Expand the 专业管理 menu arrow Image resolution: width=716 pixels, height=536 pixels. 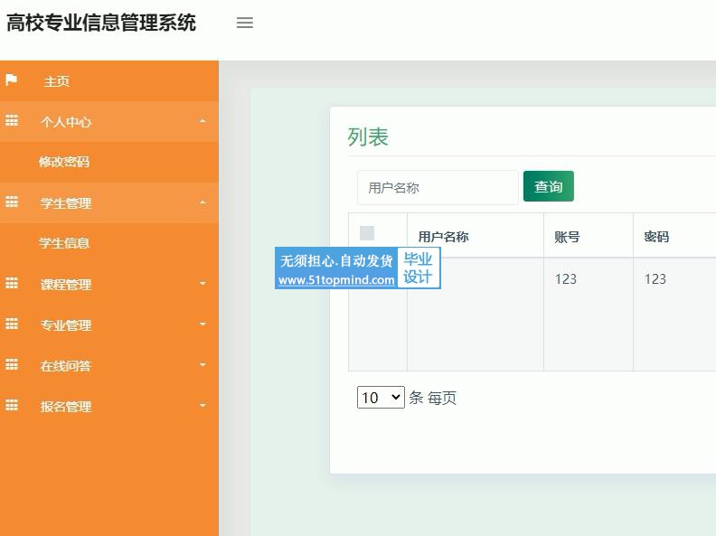pyautogui.click(x=203, y=324)
